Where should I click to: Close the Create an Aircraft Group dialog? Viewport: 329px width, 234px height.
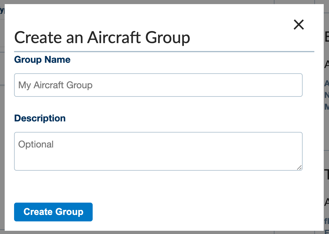pyautogui.click(x=299, y=25)
